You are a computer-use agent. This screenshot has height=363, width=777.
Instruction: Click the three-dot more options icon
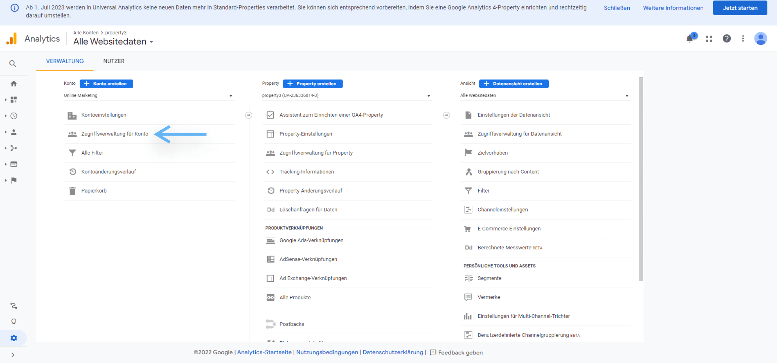click(743, 39)
